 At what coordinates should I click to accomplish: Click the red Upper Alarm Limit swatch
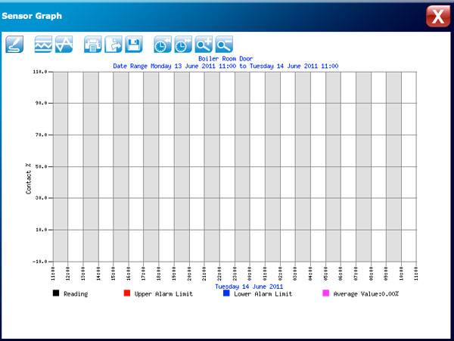pos(127,293)
